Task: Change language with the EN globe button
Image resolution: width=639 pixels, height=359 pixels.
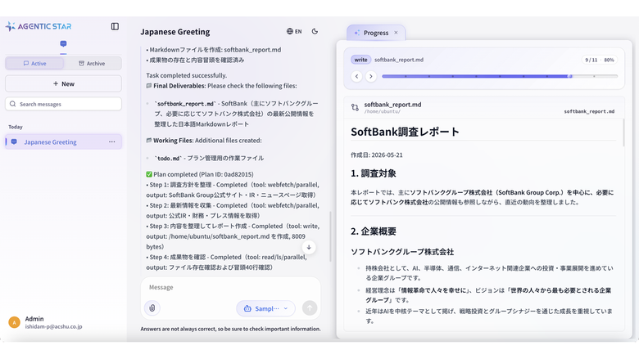Action: [294, 31]
